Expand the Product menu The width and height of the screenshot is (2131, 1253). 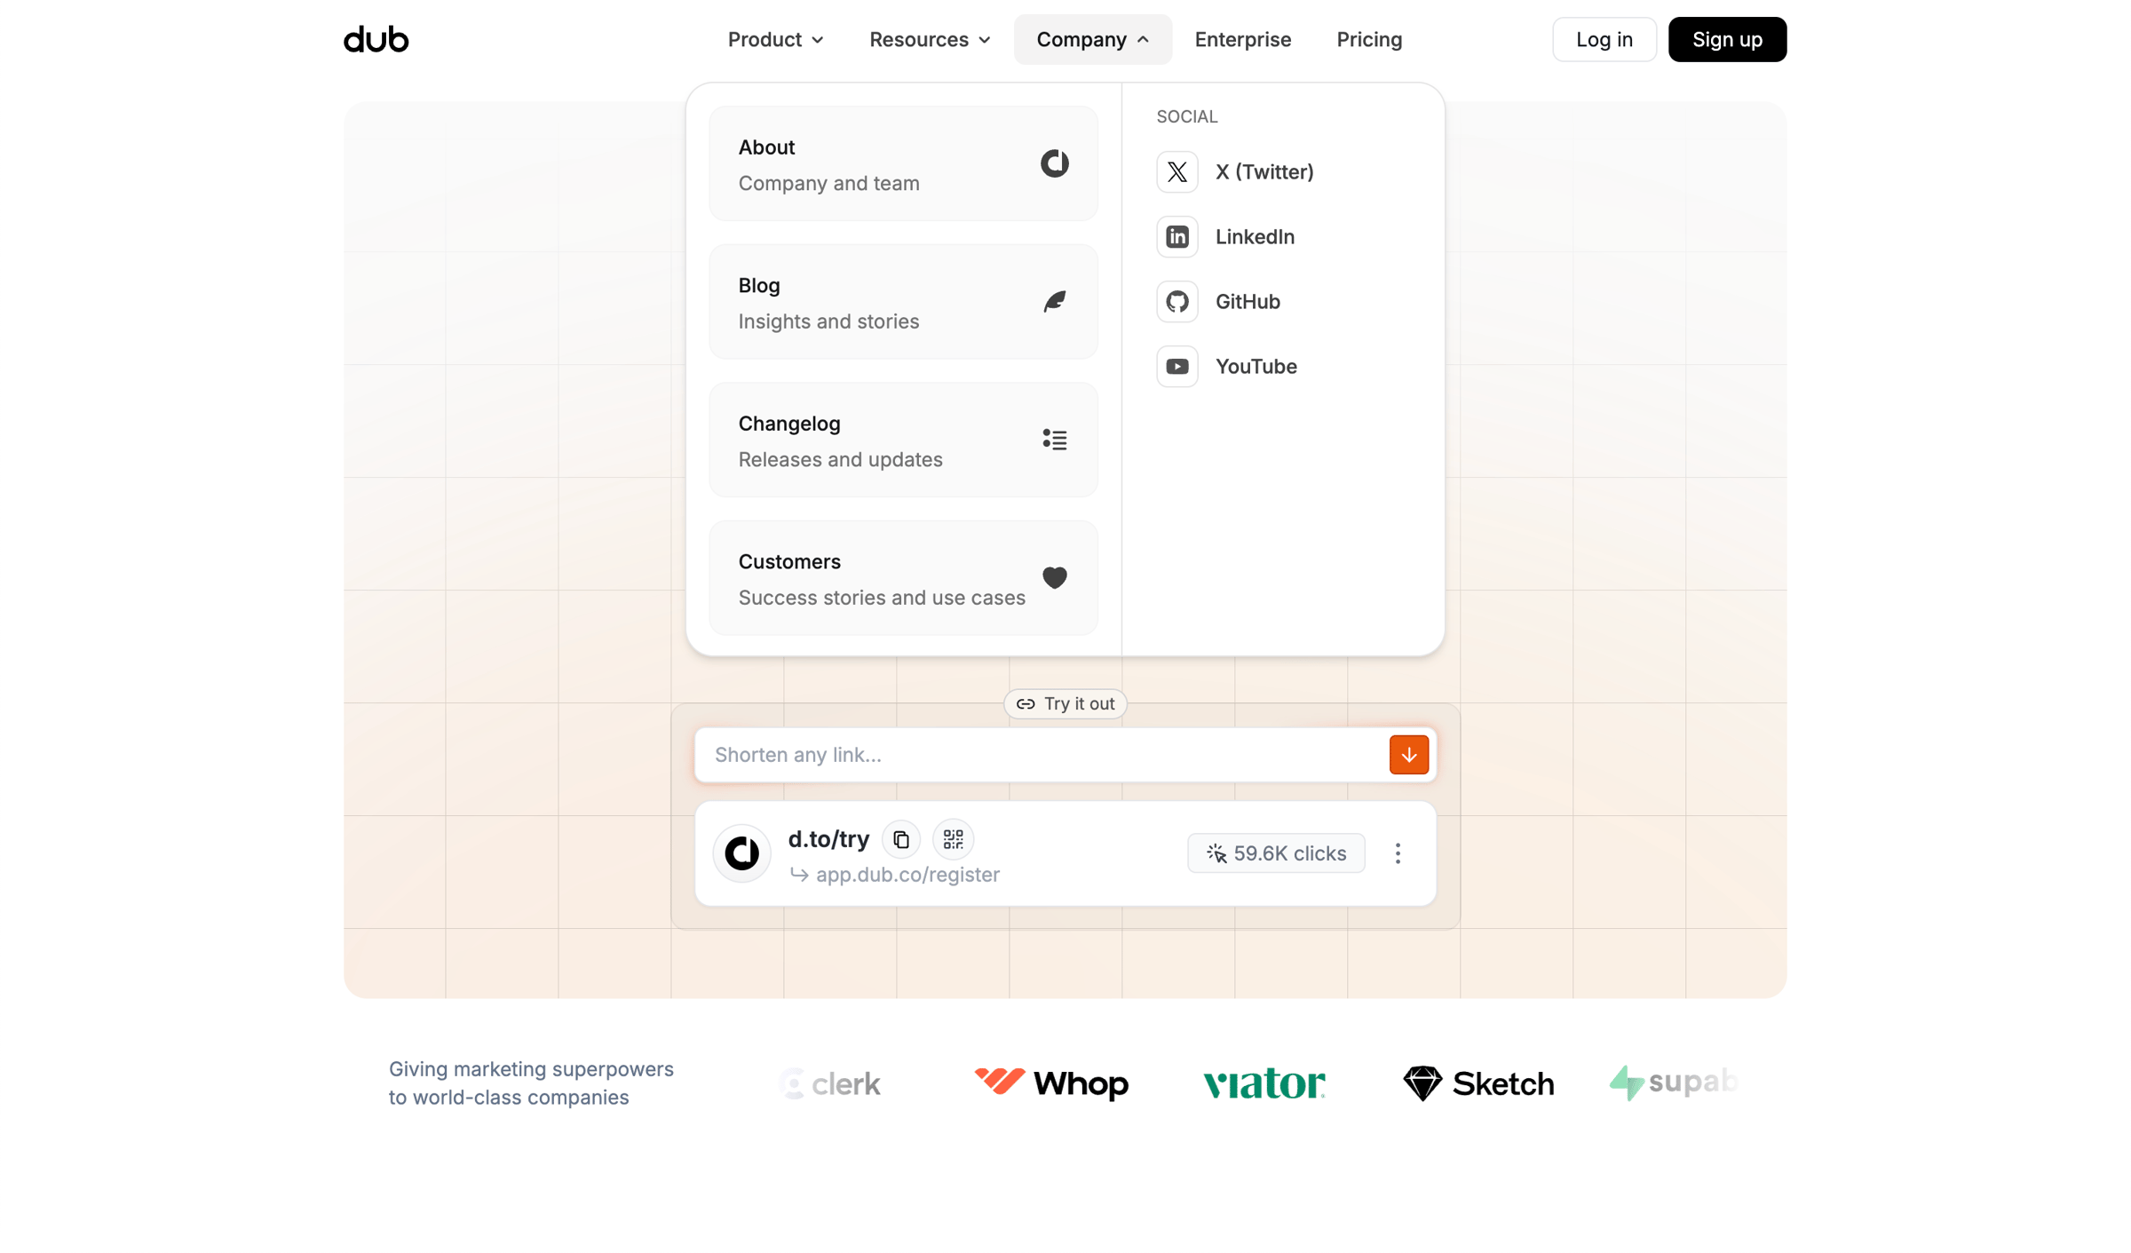[775, 39]
